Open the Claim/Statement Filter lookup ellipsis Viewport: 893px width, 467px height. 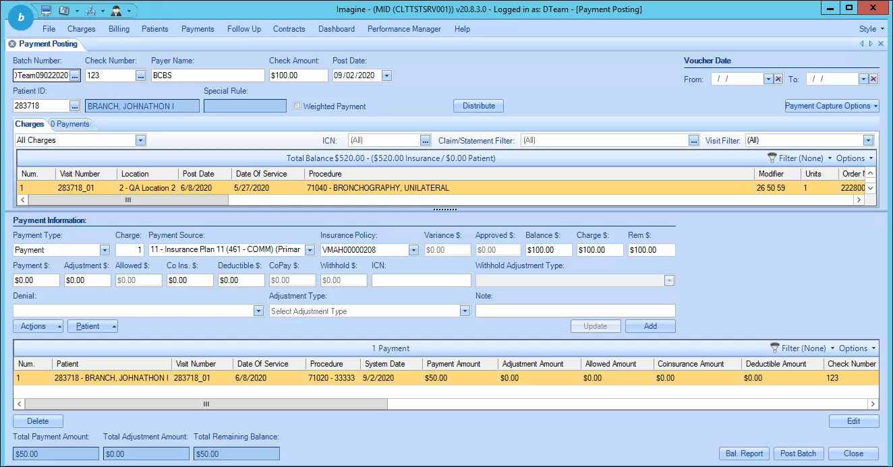(x=694, y=140)
